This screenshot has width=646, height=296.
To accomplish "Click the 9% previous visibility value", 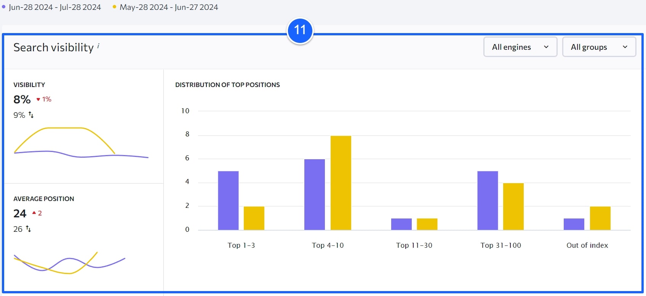I will [19, 115].
